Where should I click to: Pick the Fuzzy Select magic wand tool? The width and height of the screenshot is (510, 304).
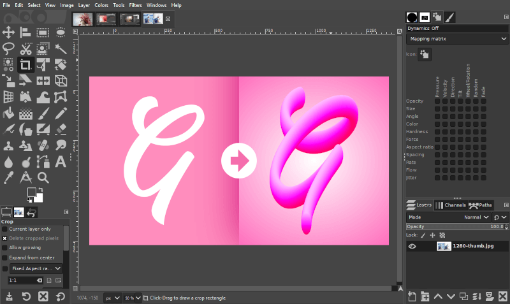[x=61, y=48]
